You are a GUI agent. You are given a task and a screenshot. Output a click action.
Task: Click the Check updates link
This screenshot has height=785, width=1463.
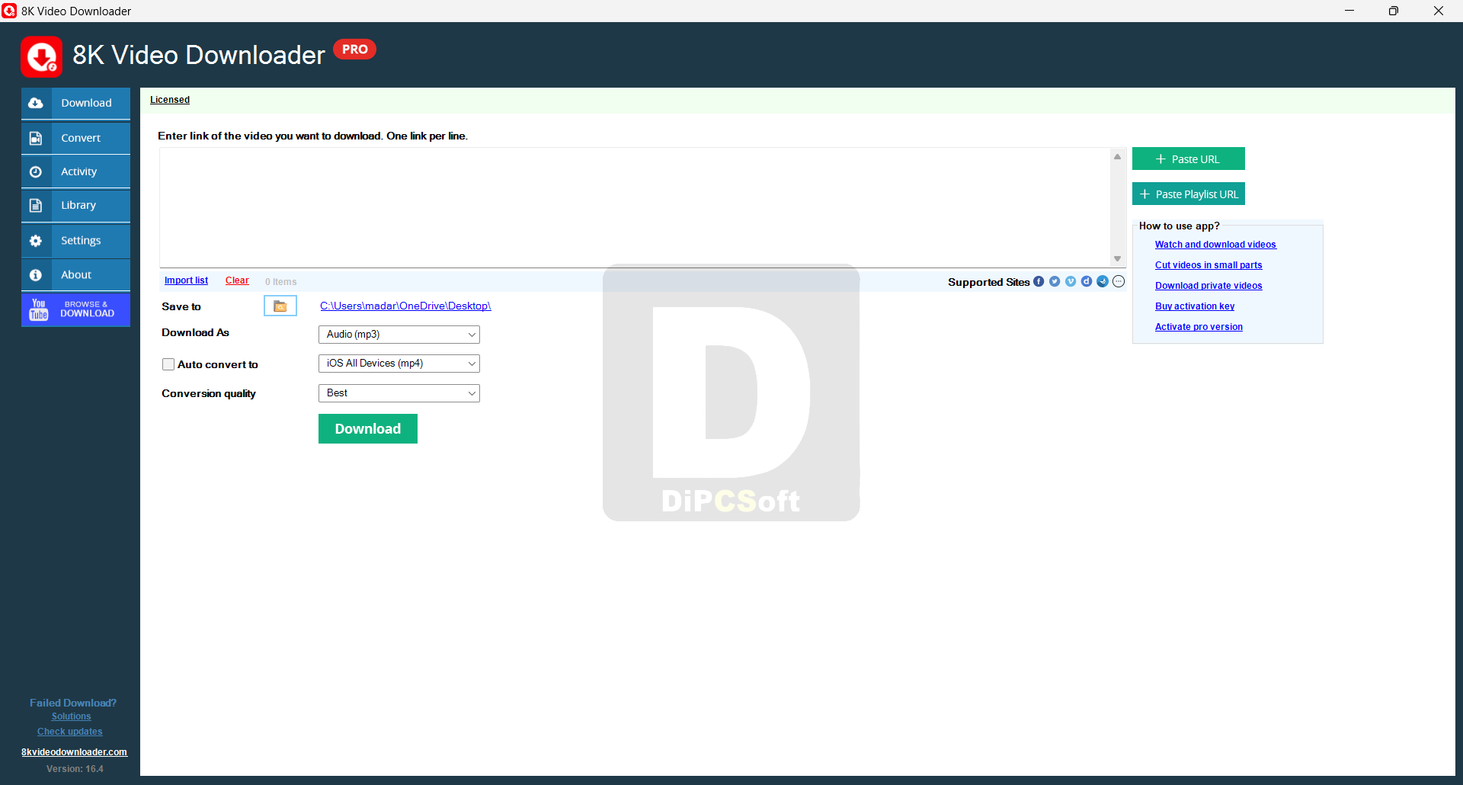[70, 732]
